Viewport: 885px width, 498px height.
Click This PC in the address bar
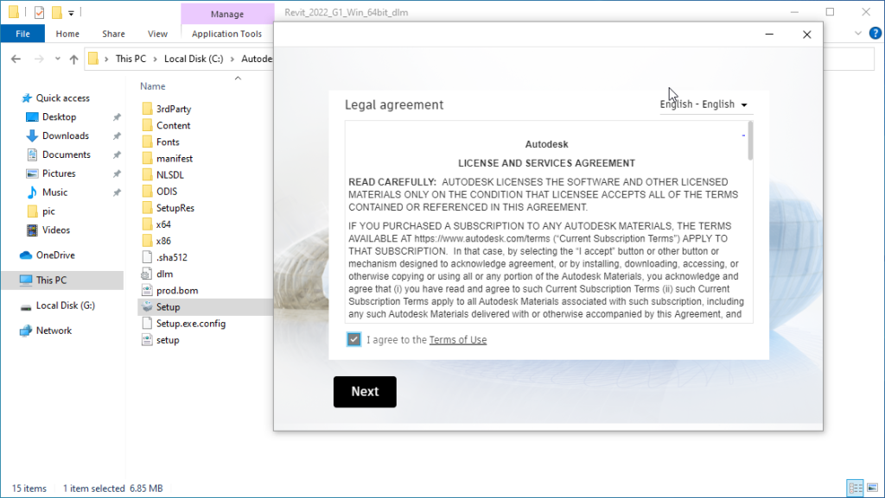coord(131,59)
